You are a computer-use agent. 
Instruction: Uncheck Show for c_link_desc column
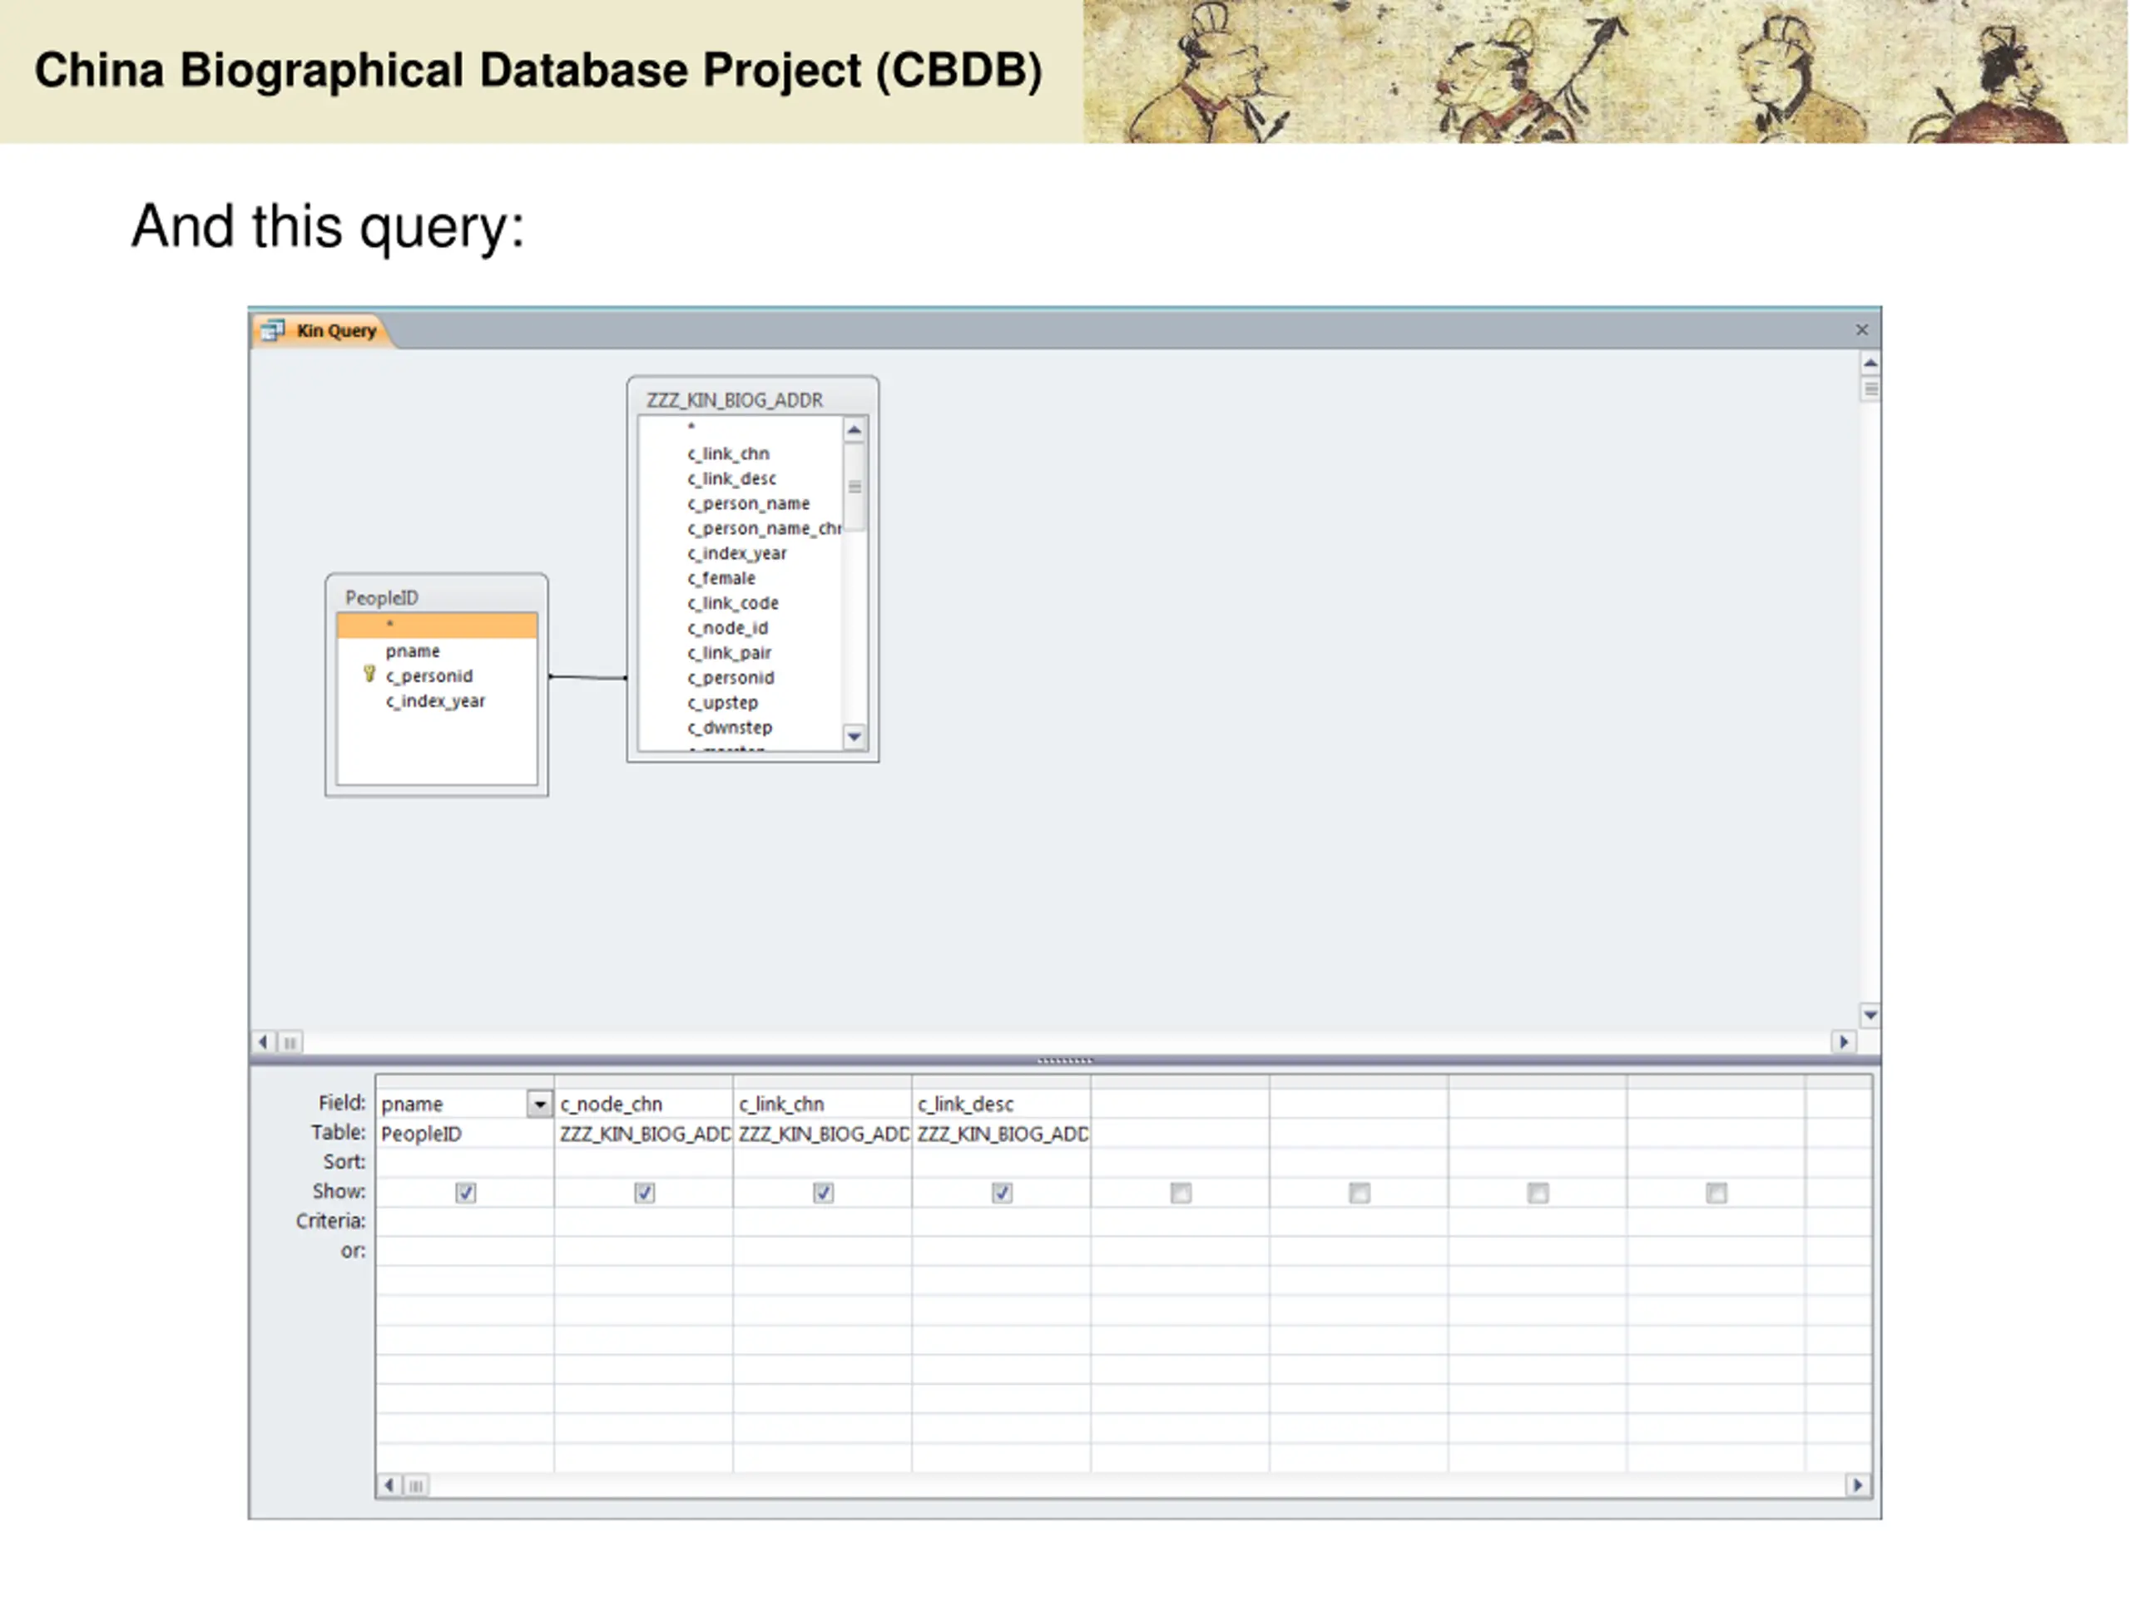pyautogui.click(x=1002, y=1193)
